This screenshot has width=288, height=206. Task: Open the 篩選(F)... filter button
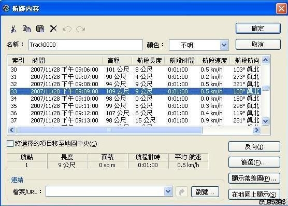tap(254, 162)
